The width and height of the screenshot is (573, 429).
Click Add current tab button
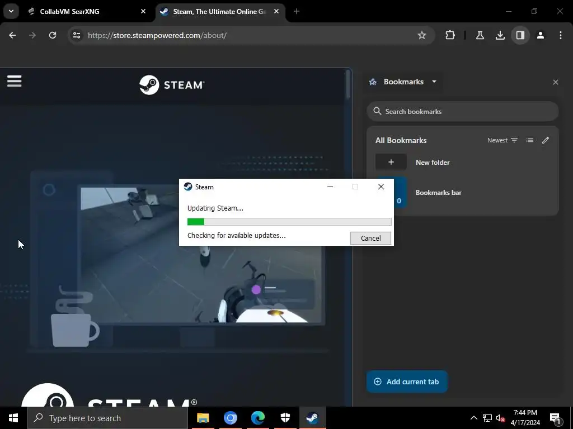coord(407,382)
